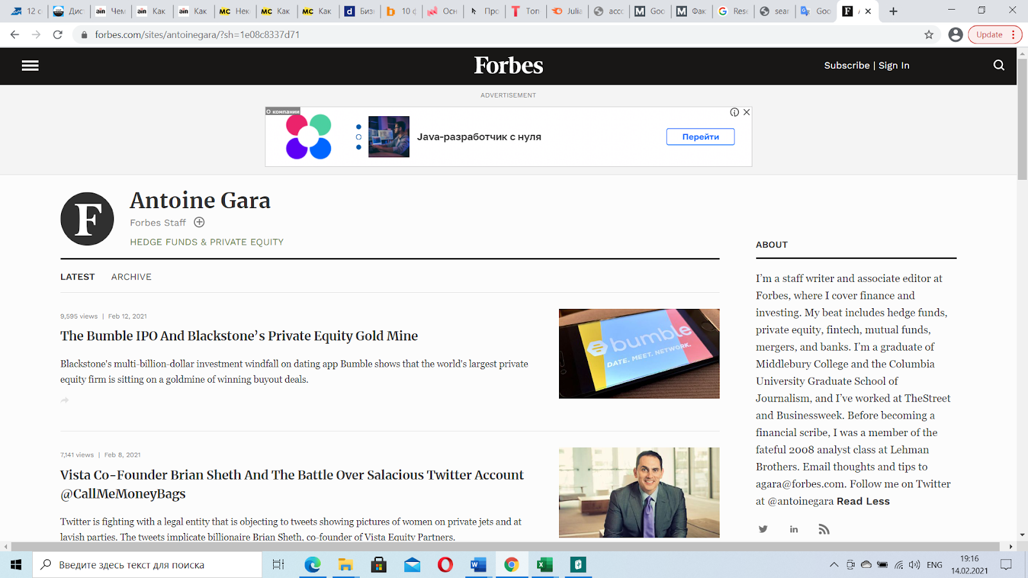Click the Antoine Gara author name
Image resolution: width=1028 pixels, height=578 pixels.
(x=200, y=200)
